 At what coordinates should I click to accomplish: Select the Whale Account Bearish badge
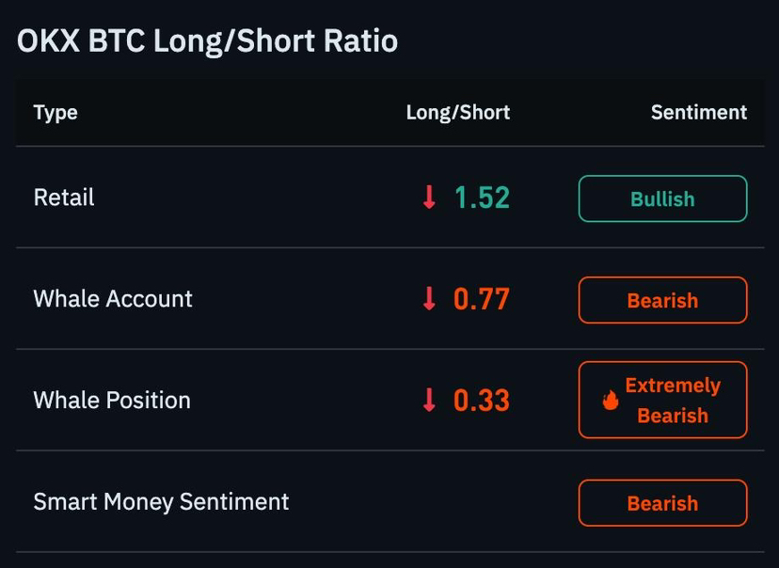(662, 300)
